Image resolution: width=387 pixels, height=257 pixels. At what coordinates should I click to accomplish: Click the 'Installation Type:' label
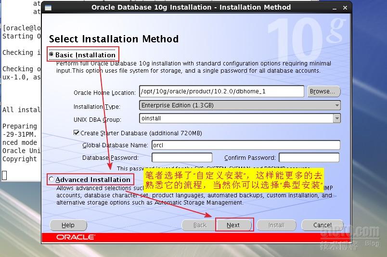(97, 107)
